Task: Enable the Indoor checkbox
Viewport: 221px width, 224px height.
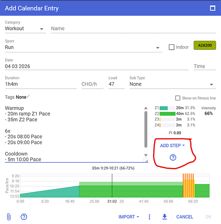Action: click(171, 47)
